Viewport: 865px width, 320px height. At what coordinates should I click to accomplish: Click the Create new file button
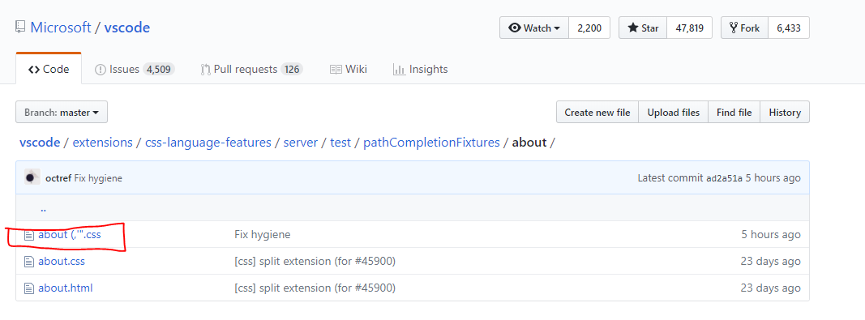597,112
